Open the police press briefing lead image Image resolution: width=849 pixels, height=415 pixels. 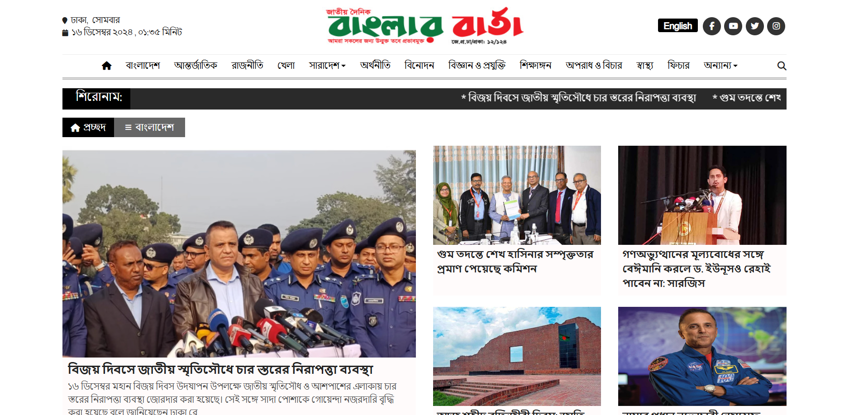(x=239, y=254)
